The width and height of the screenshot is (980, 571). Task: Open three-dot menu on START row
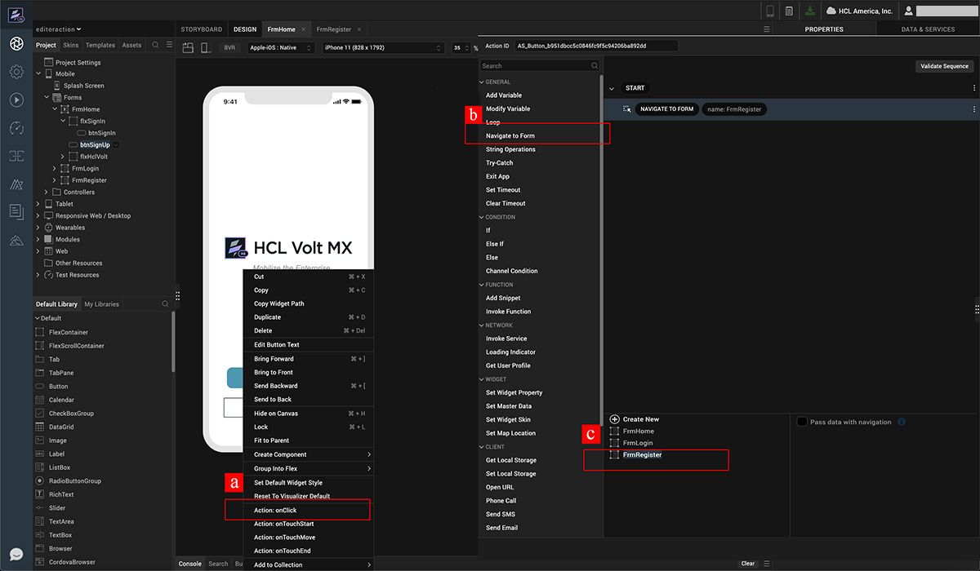pyautogui.click(x=973, y=88)
